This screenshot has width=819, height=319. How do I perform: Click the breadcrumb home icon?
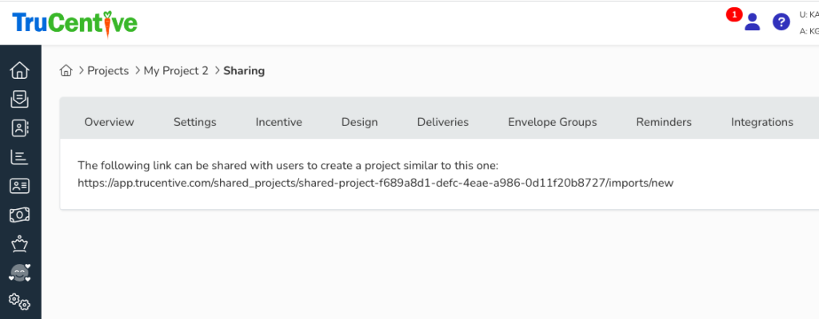(x=66, y=70)
